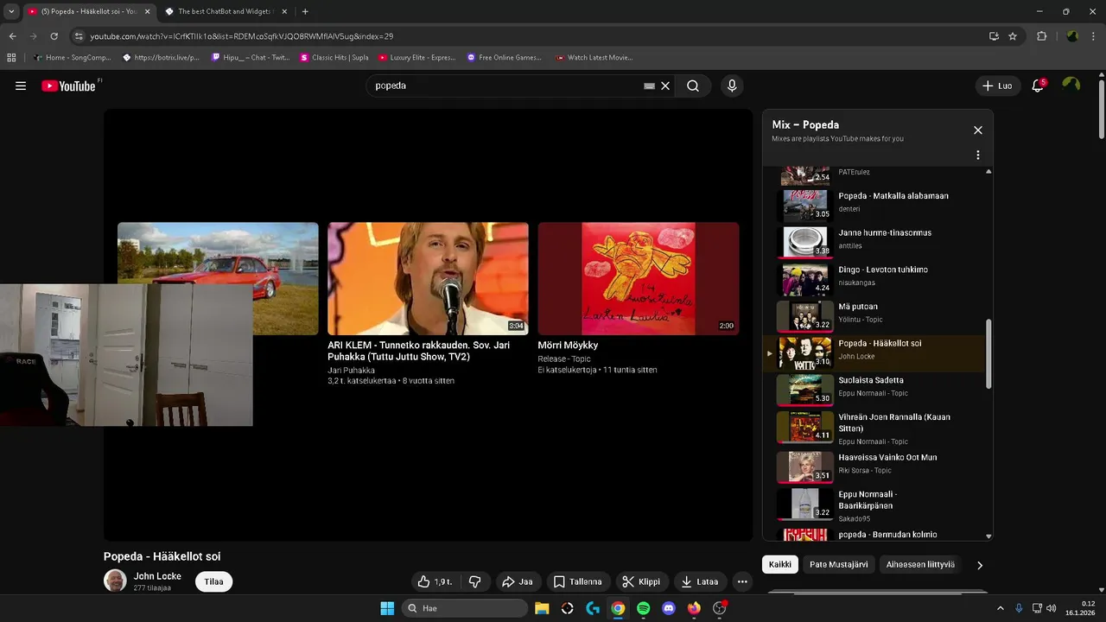Image resolution: width=1106 pixels, height=622 pixels.
Task: Open the Chrome apps grid in bookmarks bar
Action: click(x=11, y=58)
